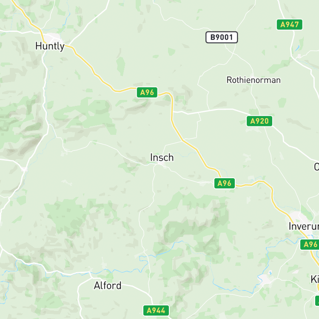Click the partially visible Ki town label
Image resolution: width=319 pixels, height=319 pixels.
tap(315, 279)
